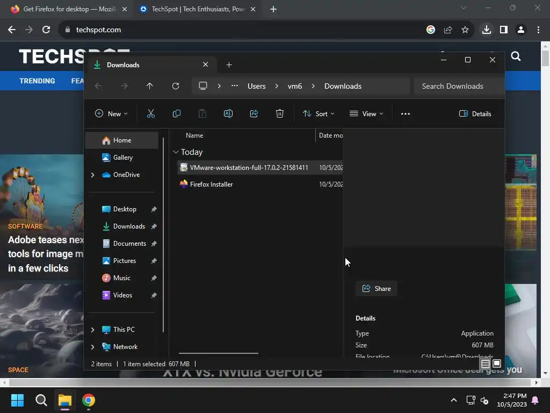Click the file list horizontal scrollbar
550x413 pixels.
pos(218,353)
